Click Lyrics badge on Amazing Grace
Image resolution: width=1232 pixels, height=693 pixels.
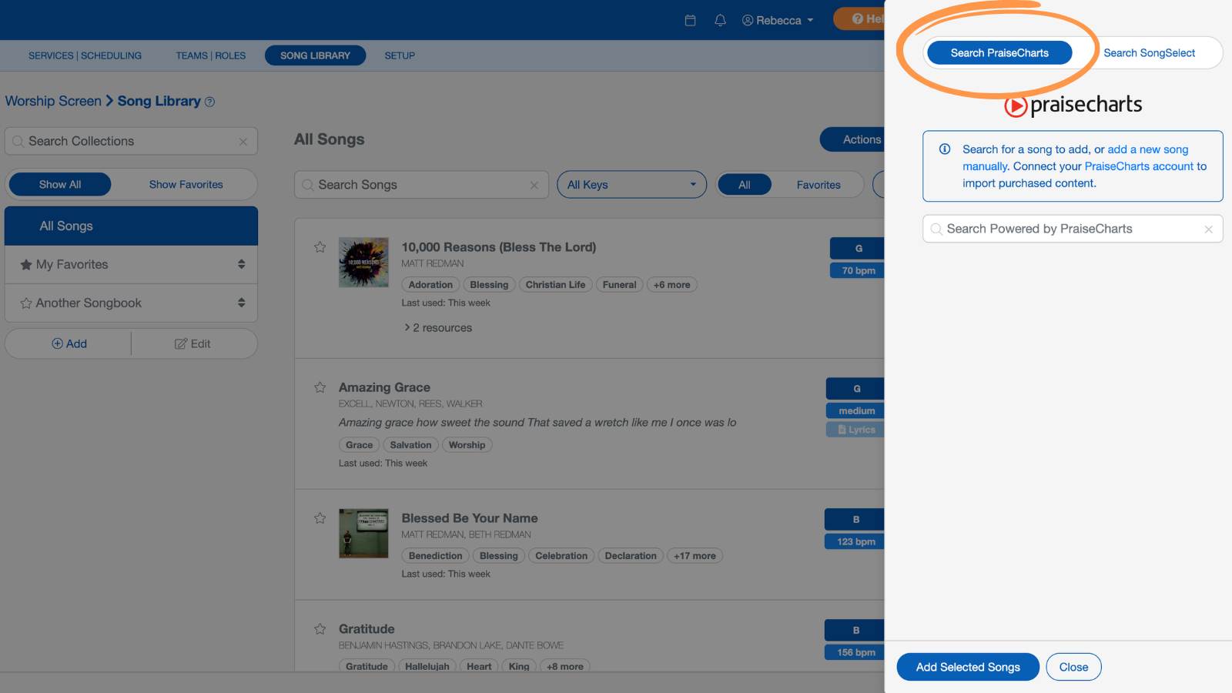click(855, 430)
